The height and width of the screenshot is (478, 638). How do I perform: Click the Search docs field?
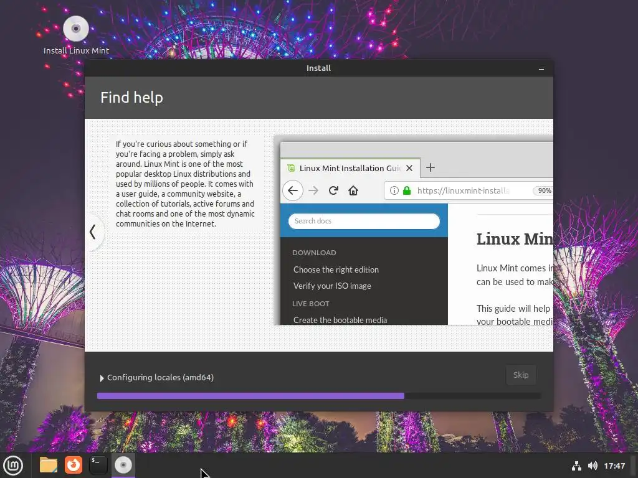[x=364, y=221]
